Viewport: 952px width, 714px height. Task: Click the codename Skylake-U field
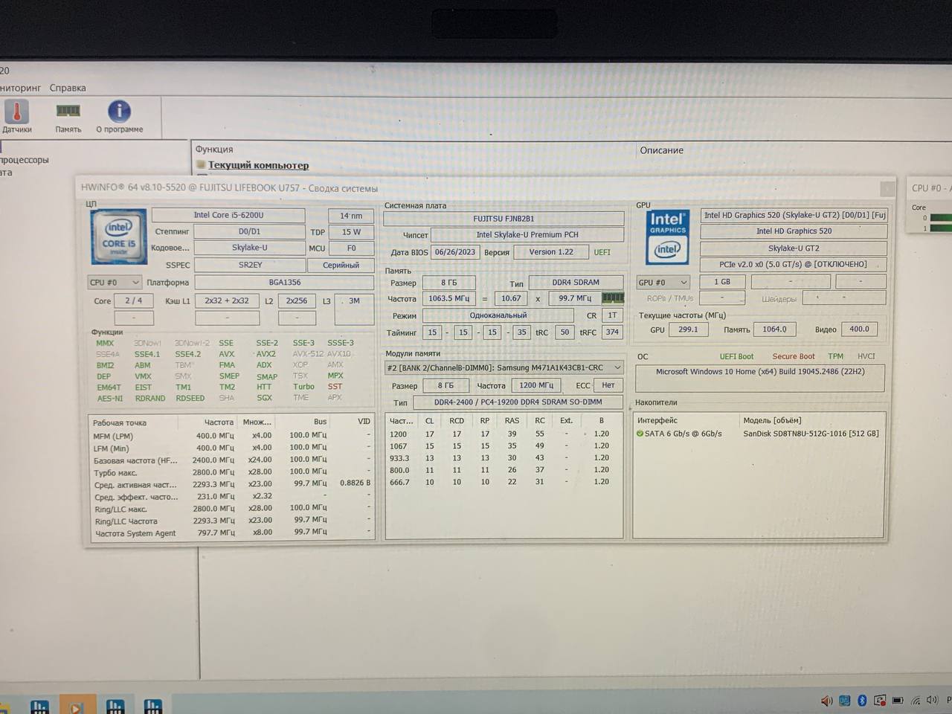[x=250, y=248]
